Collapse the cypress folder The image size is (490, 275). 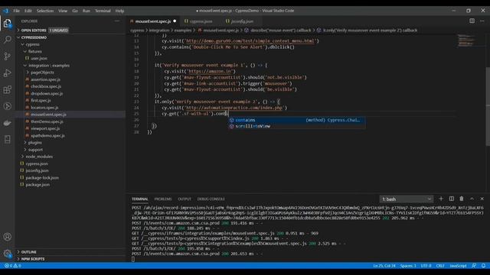pyautogui.click(x=32, y=44)
